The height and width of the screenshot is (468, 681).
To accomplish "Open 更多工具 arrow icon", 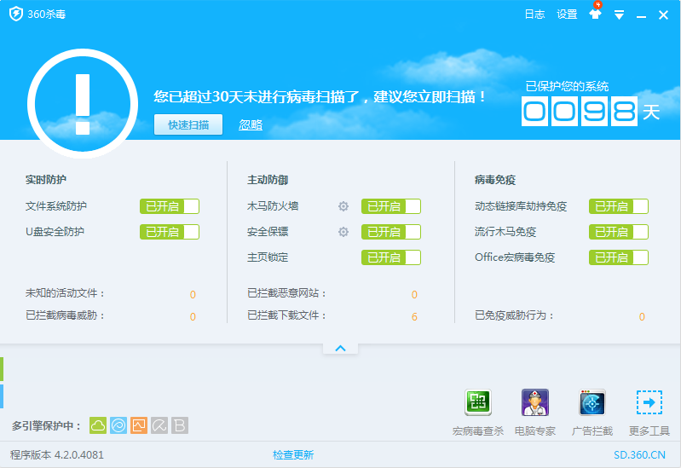I will (649, 402).
